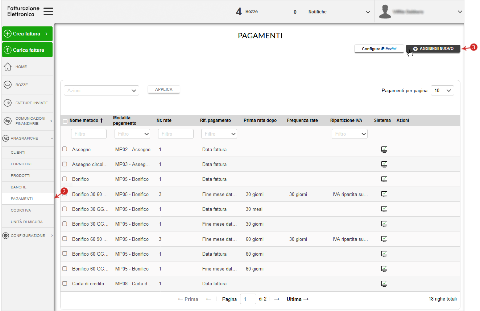Click the Fatture Inviate arrow icon
480x311 pixels.
coord(8,103)
